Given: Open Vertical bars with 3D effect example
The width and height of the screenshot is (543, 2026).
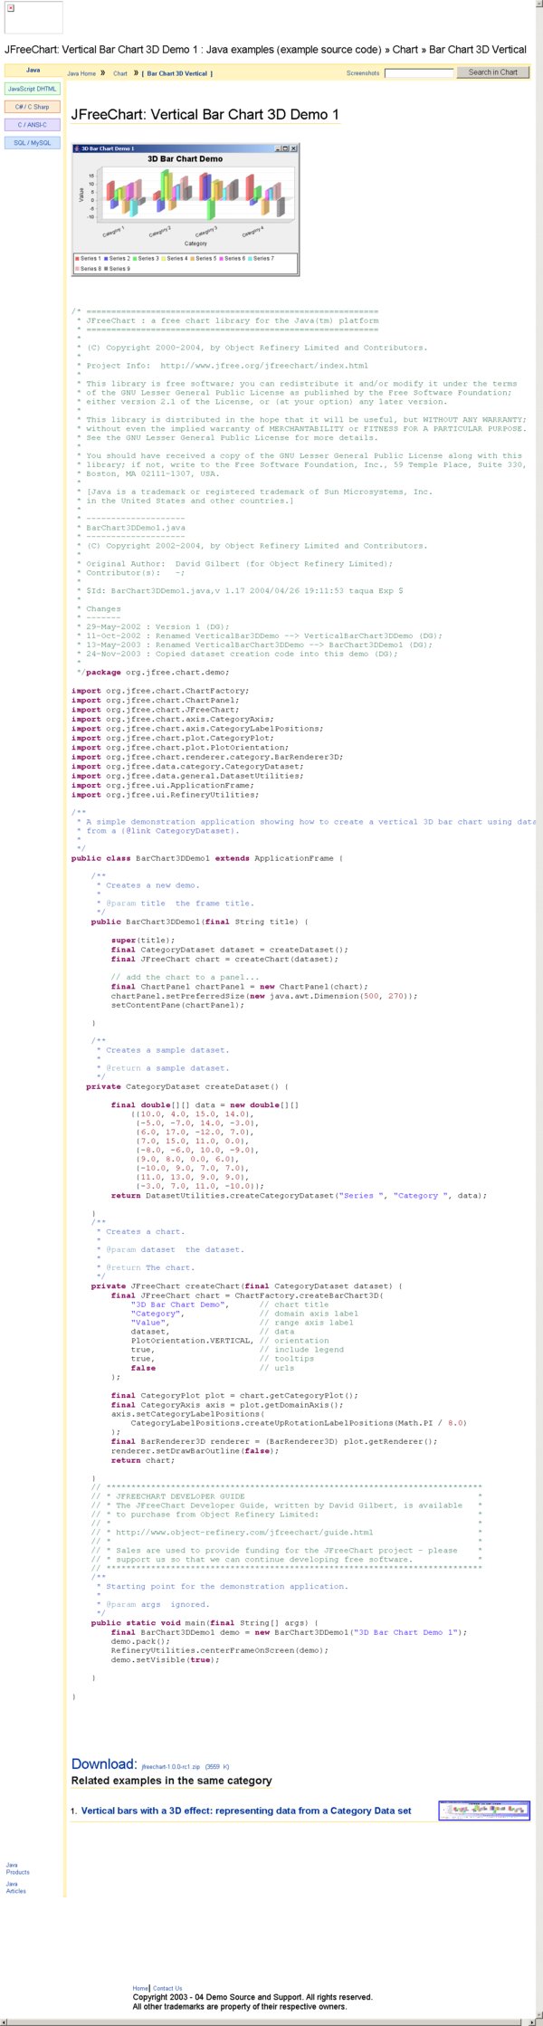Looking at the screenshot, I should [x=246, y=1811].
